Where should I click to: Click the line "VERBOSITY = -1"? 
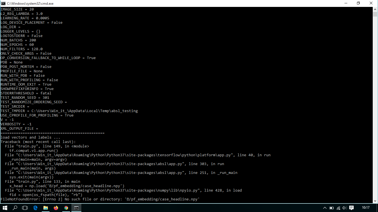16,124
